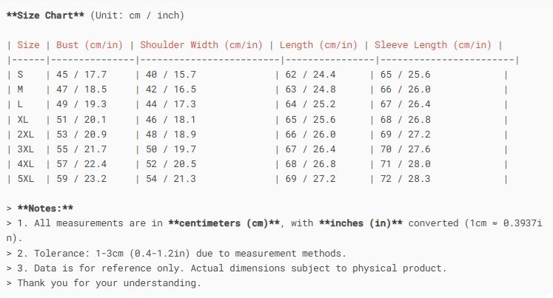Click the "Bust (cm/in)" column header

tap(89, 44)
